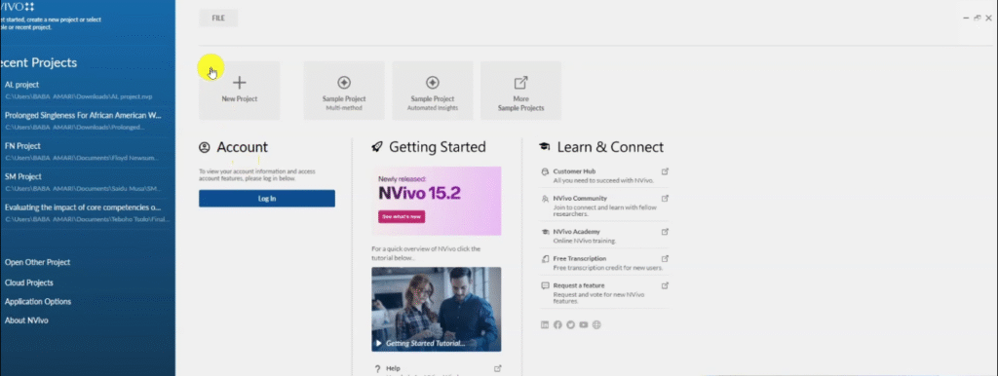
Task: Click the Help question mark icon
Action: point(377,368)
